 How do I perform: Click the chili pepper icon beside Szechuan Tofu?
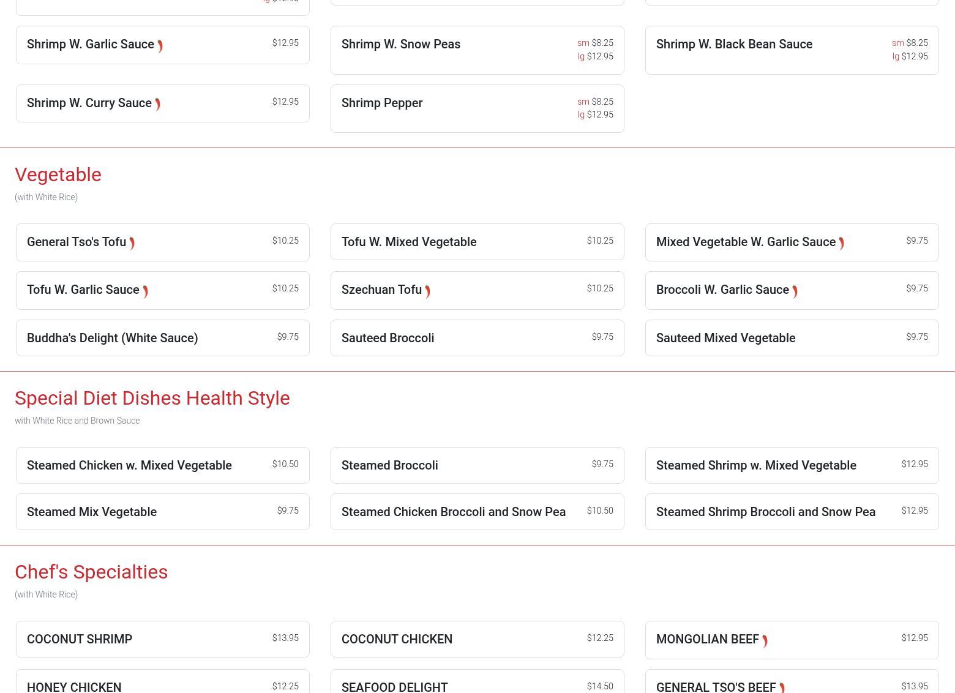pos(427,291)
